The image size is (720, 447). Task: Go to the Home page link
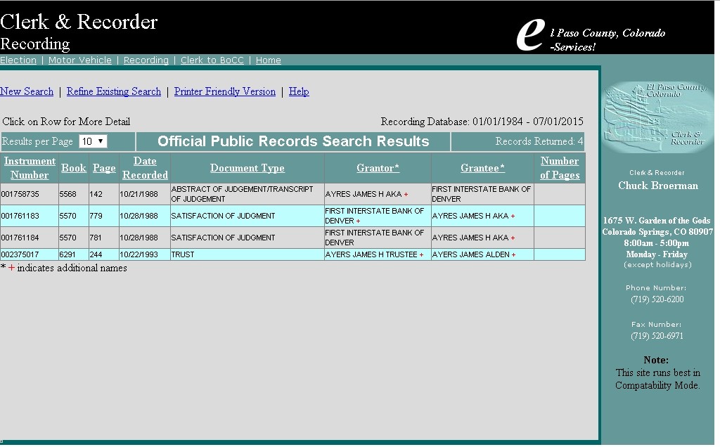click(x=269, y=60)
